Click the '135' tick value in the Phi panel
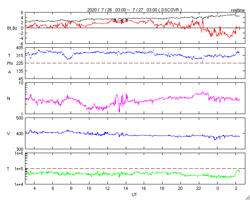The width and height of the screenshot is (250, 200). coord(20,71)
